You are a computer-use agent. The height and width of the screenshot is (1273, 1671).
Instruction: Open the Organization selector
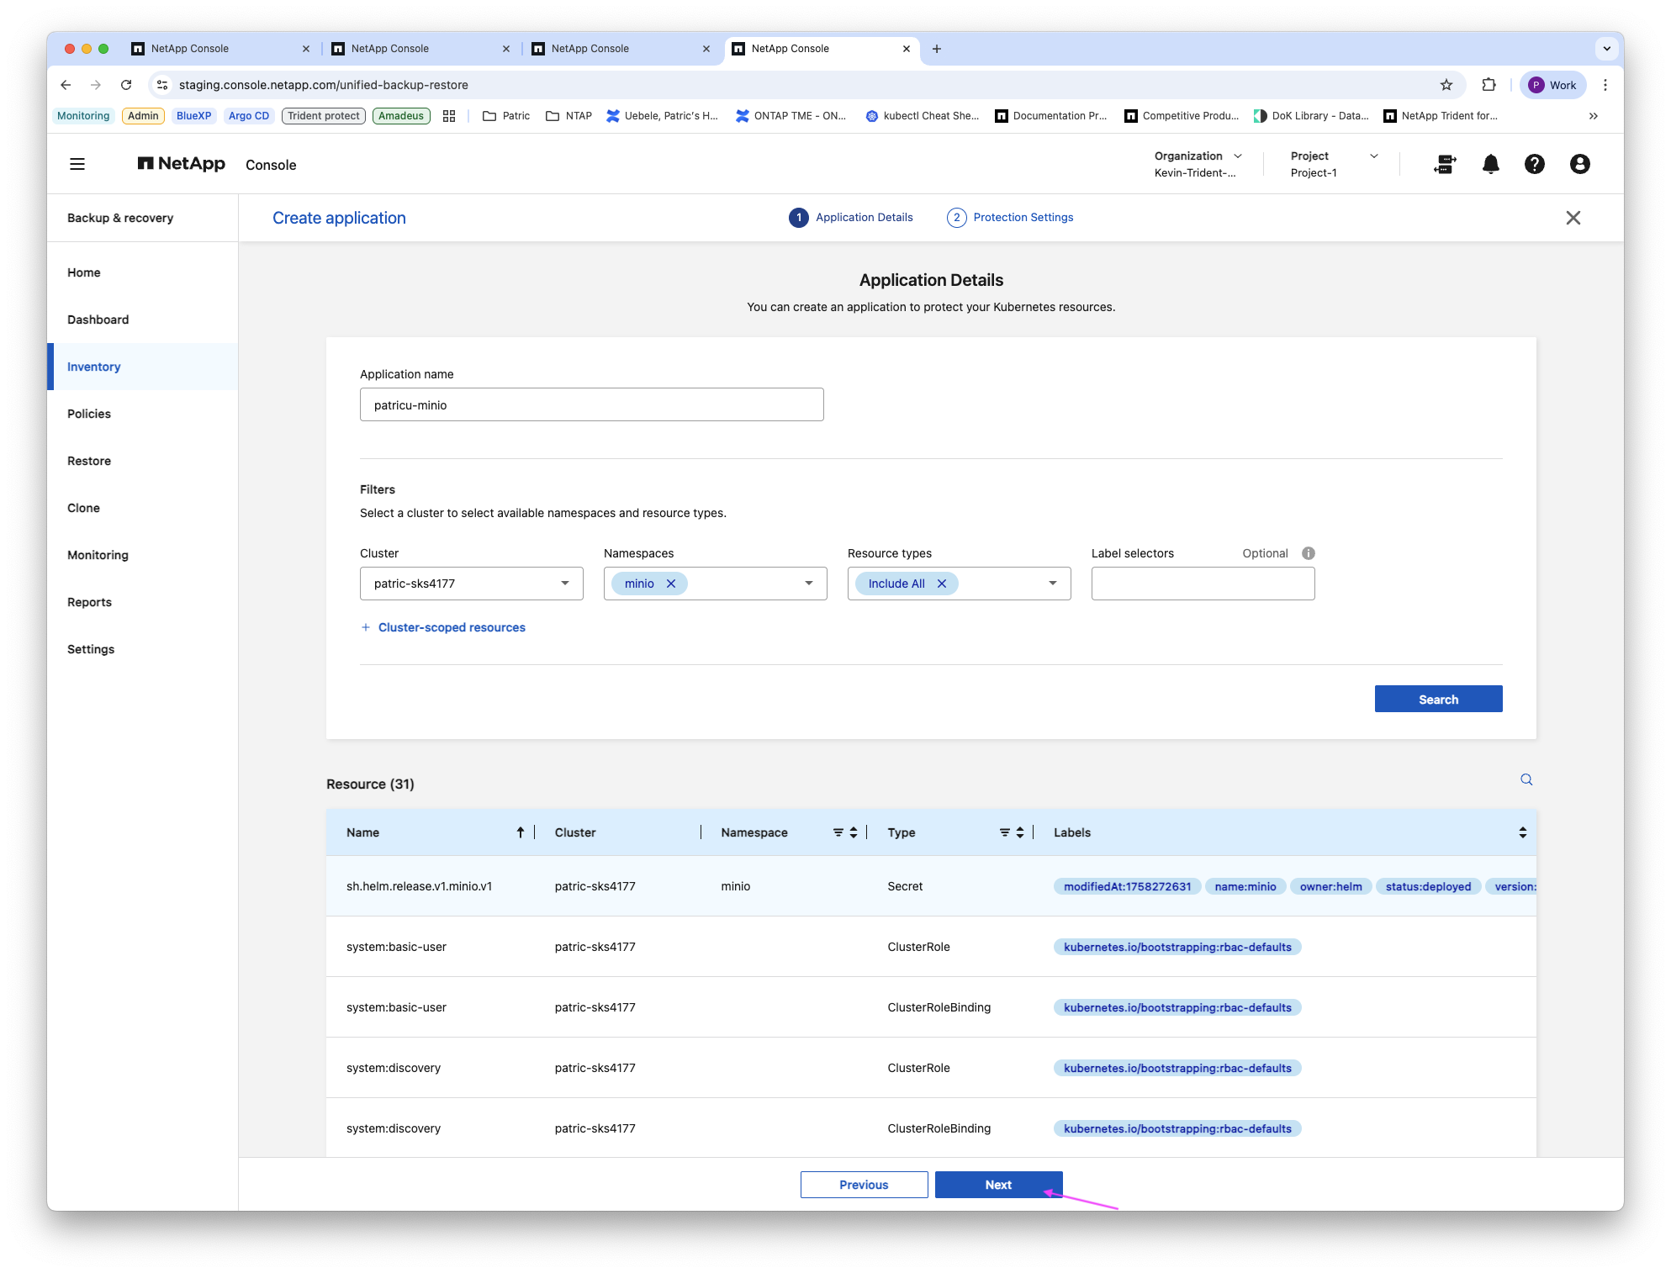[x=1198, y=164]
